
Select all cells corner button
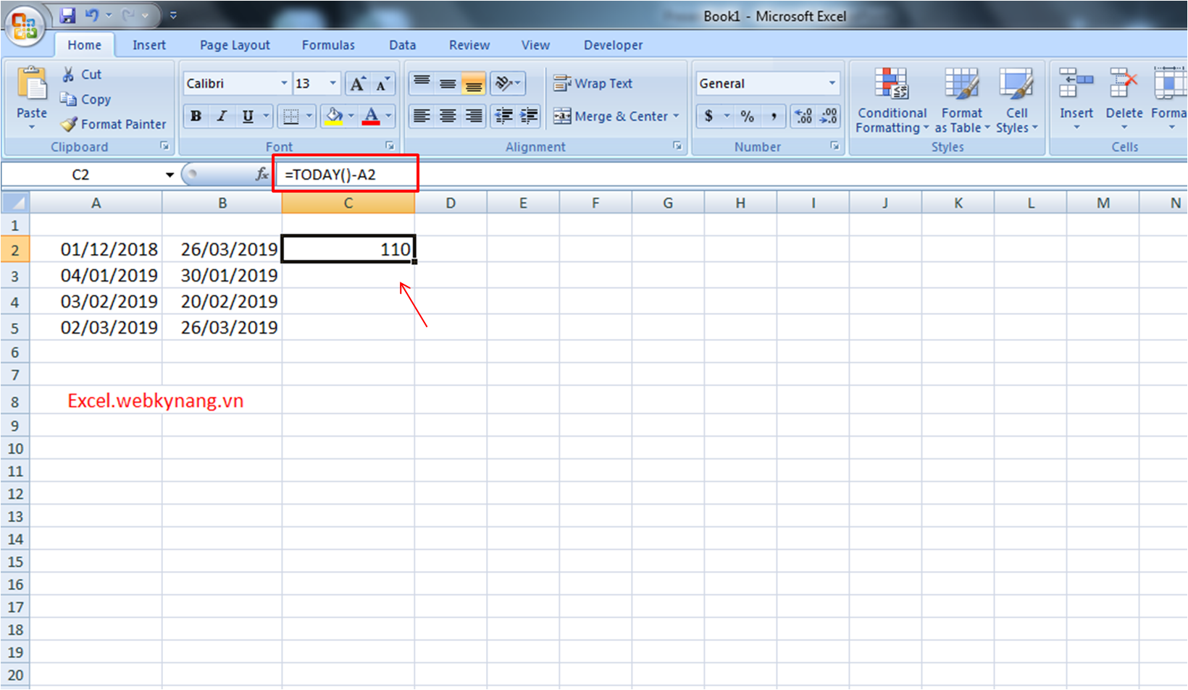pos(15,203)
